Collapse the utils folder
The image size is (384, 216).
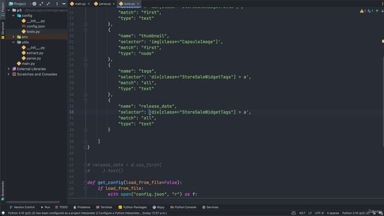point(13,42)
